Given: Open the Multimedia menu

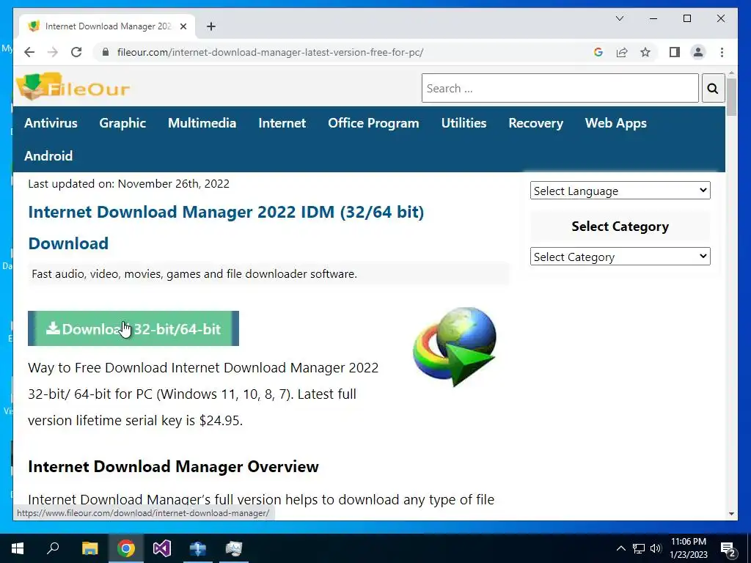Looking at the screenshot, I should click(x=202, y=123).
